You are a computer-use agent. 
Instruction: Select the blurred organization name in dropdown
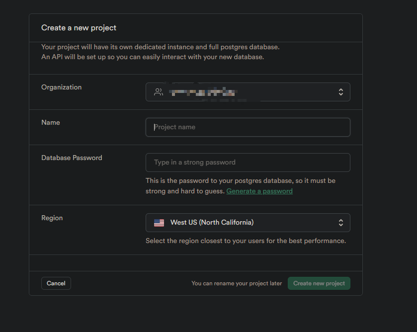(203, 92)
